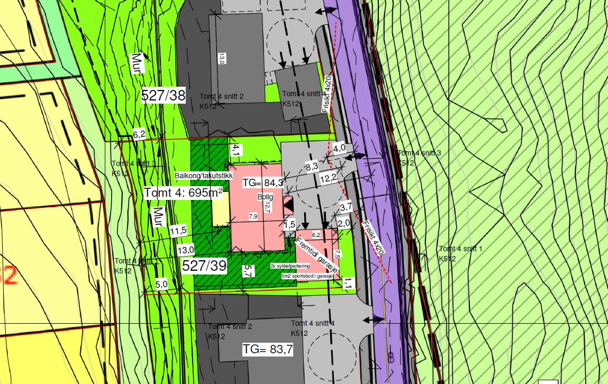
Task: Select the '13,0' dimension beside Mur
Action: (x=186, y=250)
